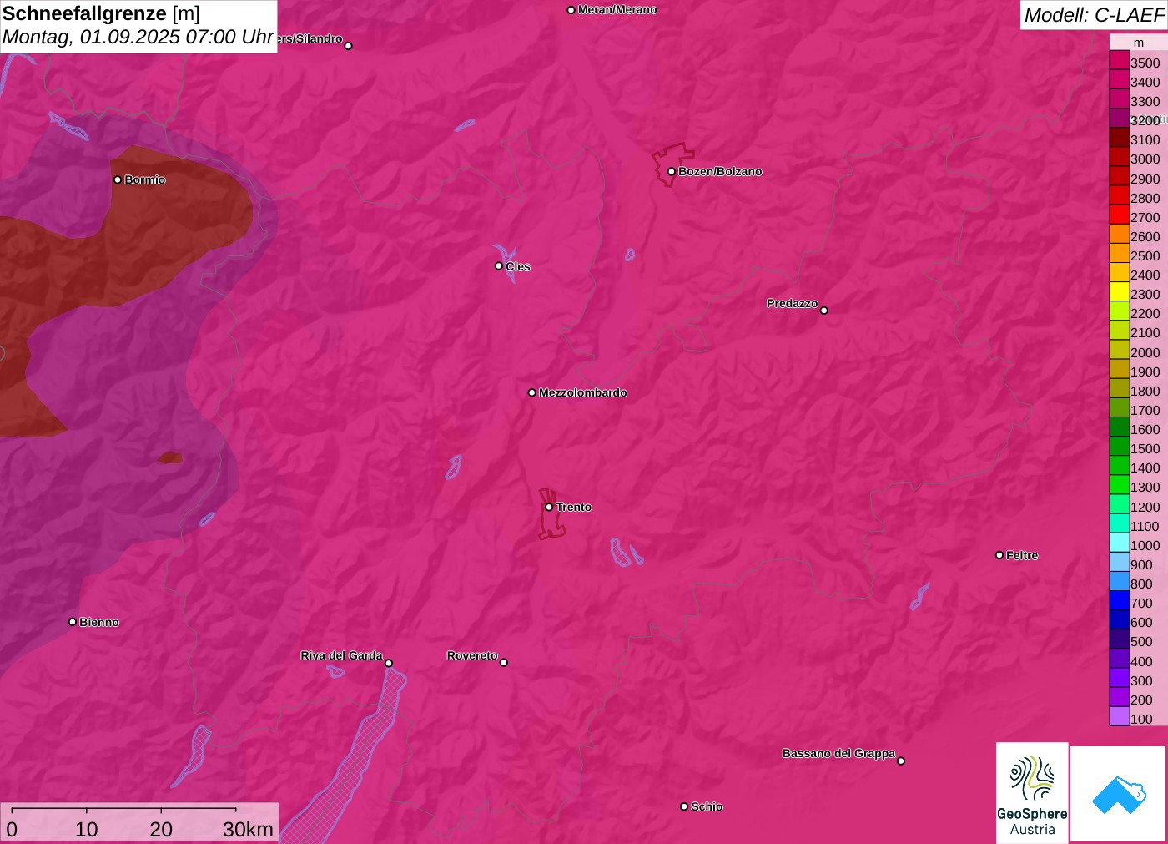Click the Bormio city marker
Image resolution: width=1168 pixels, height=844 pixels.
(118, 179)
